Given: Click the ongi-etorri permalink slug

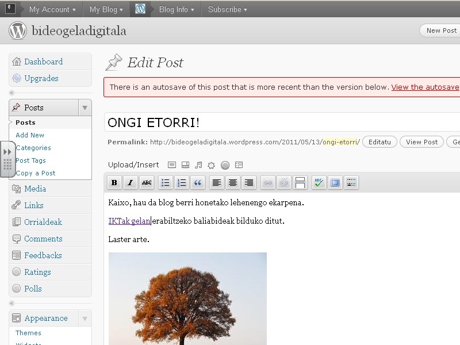Looking at the screenshot, I should 341,142.
